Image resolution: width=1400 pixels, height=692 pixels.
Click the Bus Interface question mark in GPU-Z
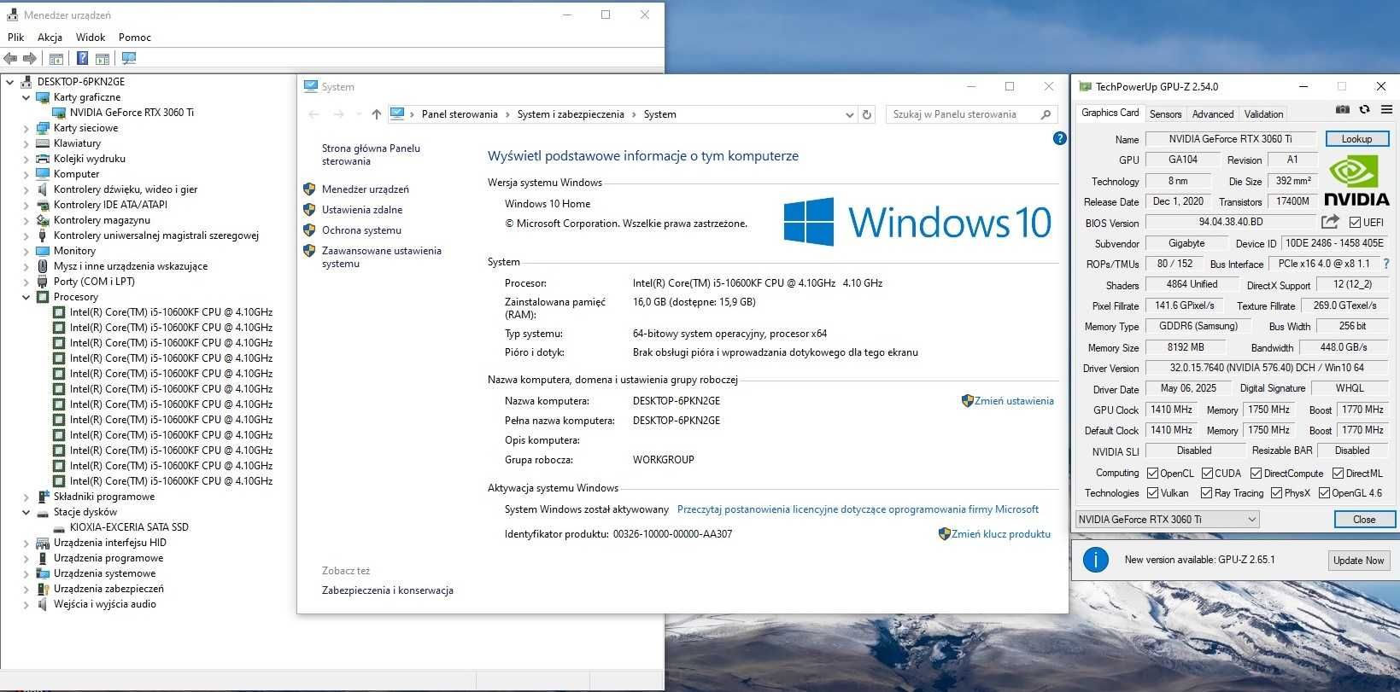coord(1385,265)
